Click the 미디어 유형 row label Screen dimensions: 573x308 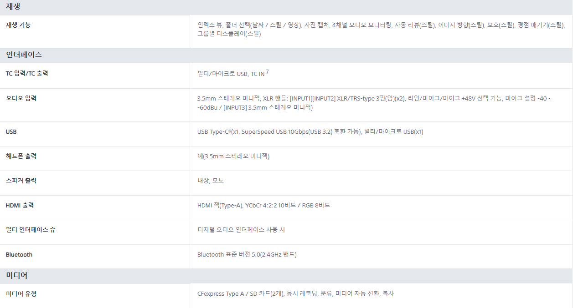(x=21, y=293)
